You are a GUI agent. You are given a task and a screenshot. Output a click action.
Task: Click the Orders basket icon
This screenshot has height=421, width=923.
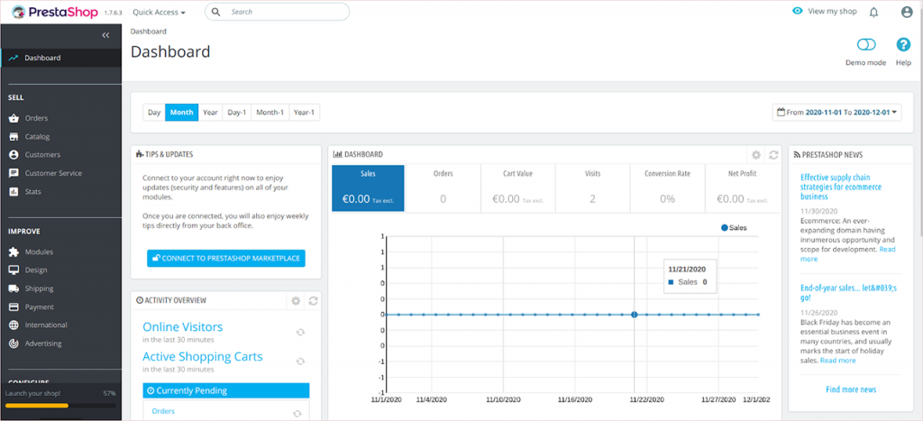[14, 118]
